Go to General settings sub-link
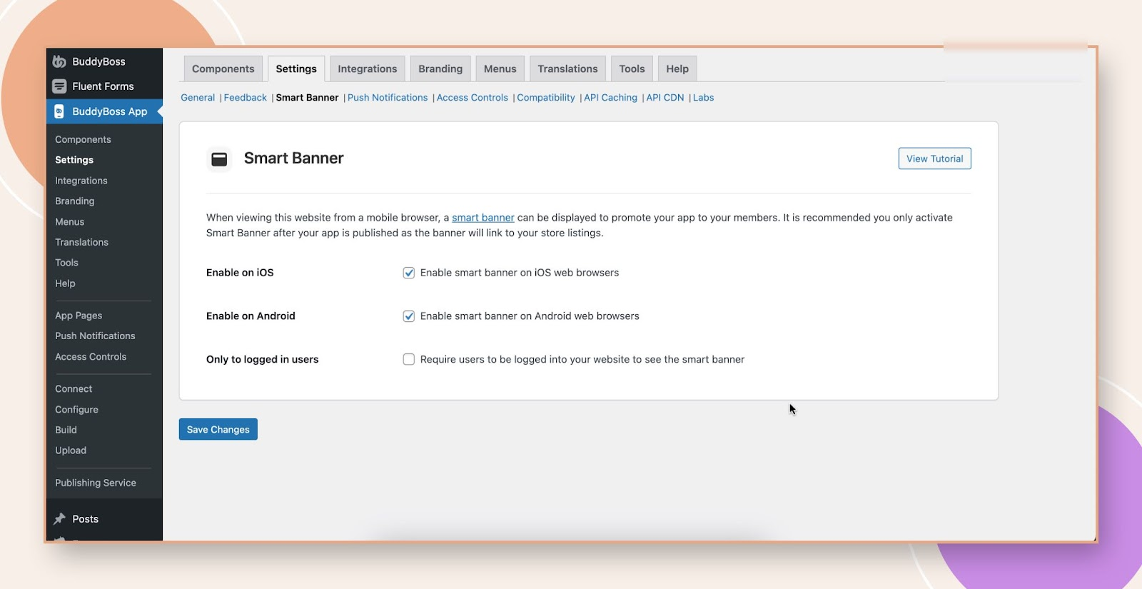1142x589 pixels. coord(198,98)
